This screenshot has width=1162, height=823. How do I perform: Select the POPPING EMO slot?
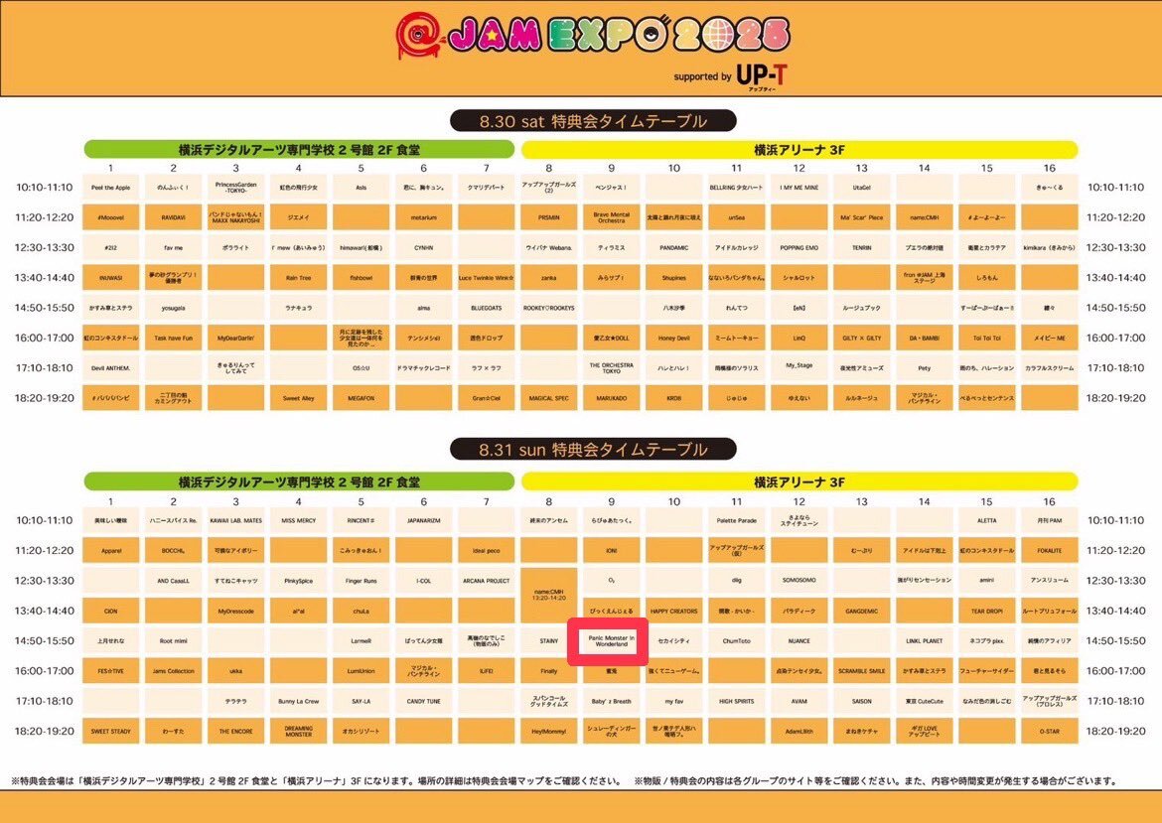[x=799, y=247]
